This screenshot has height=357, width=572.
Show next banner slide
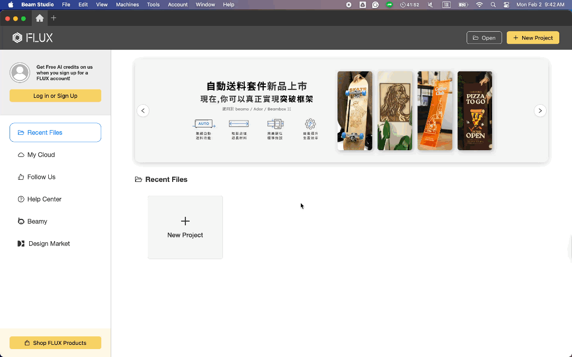(540, 111)
